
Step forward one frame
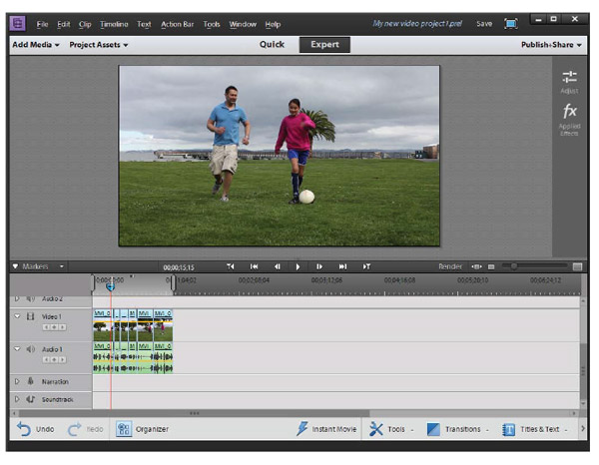(x=319, y=266)
